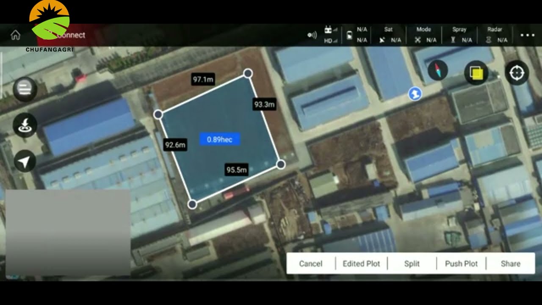Open Mode status indicator

coord(425,35)
